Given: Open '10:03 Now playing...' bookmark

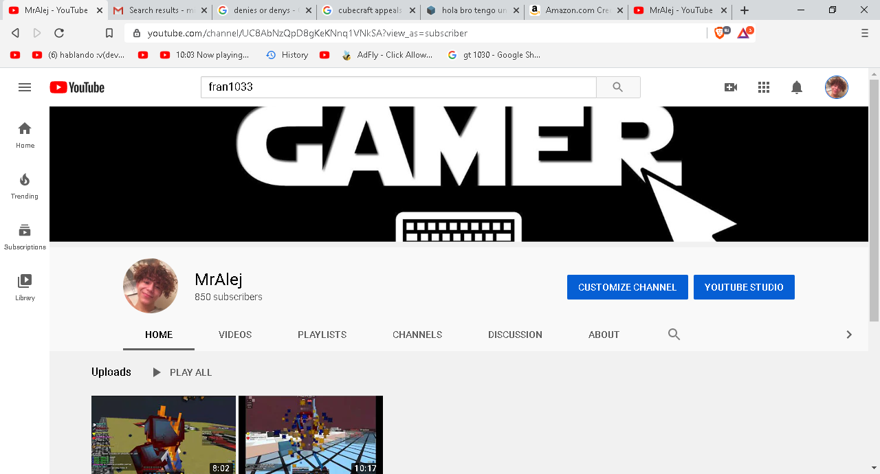Looking at the screenshot, I should tap(204, 55).
